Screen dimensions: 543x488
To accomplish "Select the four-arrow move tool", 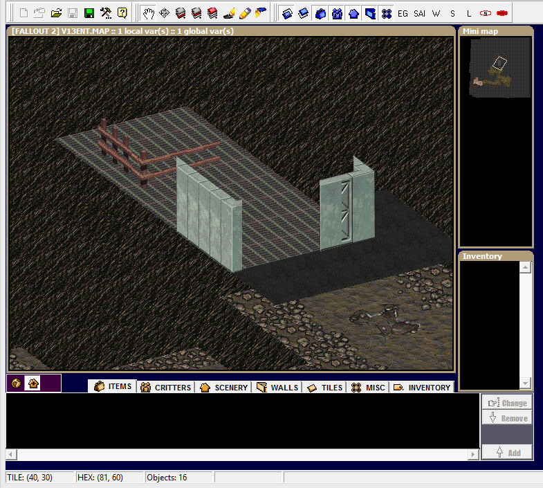I will (164, 14).
